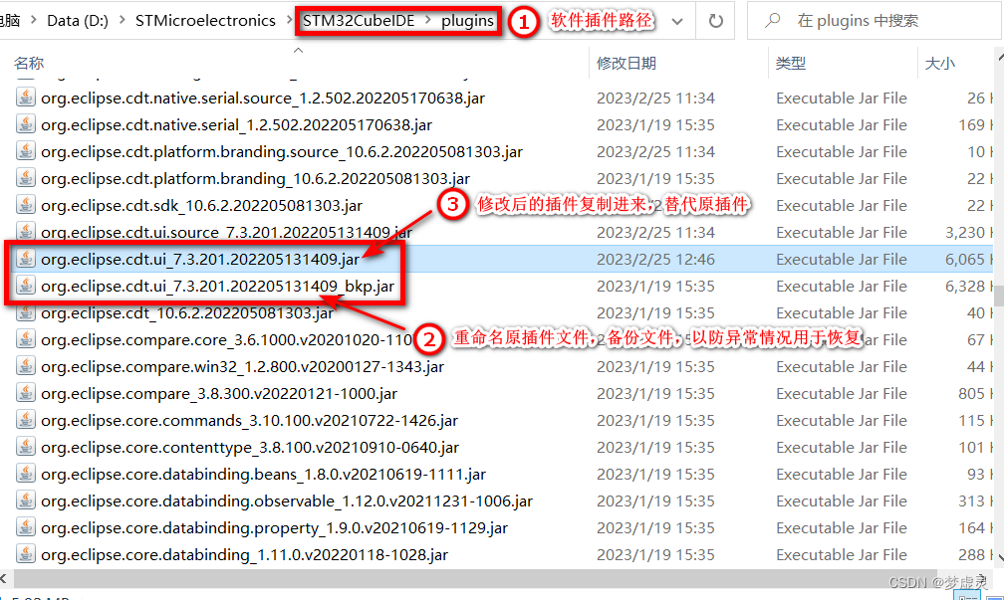Viewport: 1004px width, 600px height.
Task: Click jar icon of core.databinding.beans file
Action: [x=26, y=474]
